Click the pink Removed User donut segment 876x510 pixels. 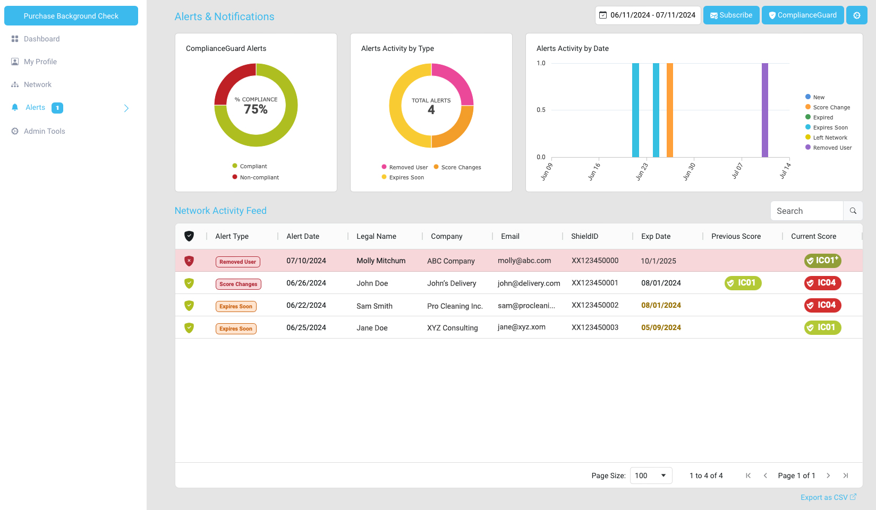(456, 80)
